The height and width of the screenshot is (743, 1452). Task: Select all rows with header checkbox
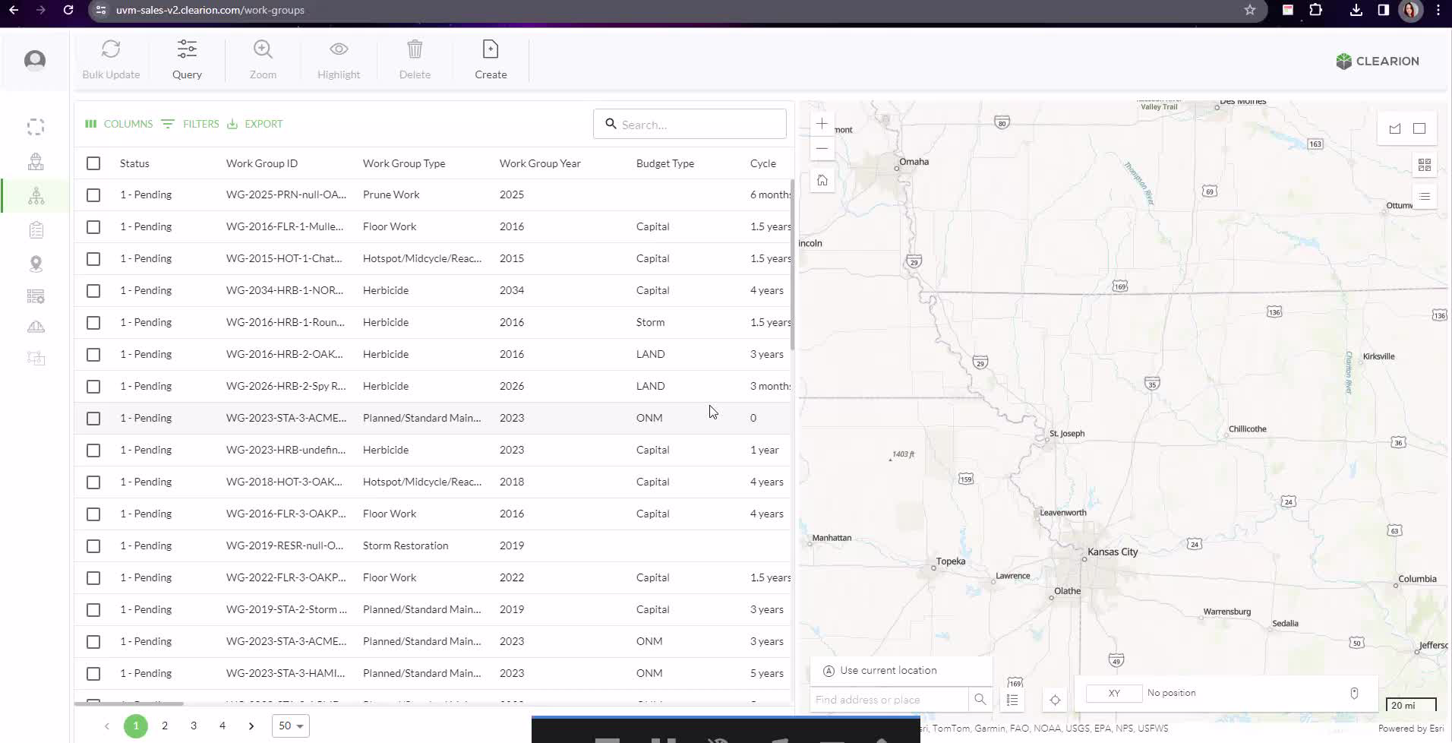[93, 163]
